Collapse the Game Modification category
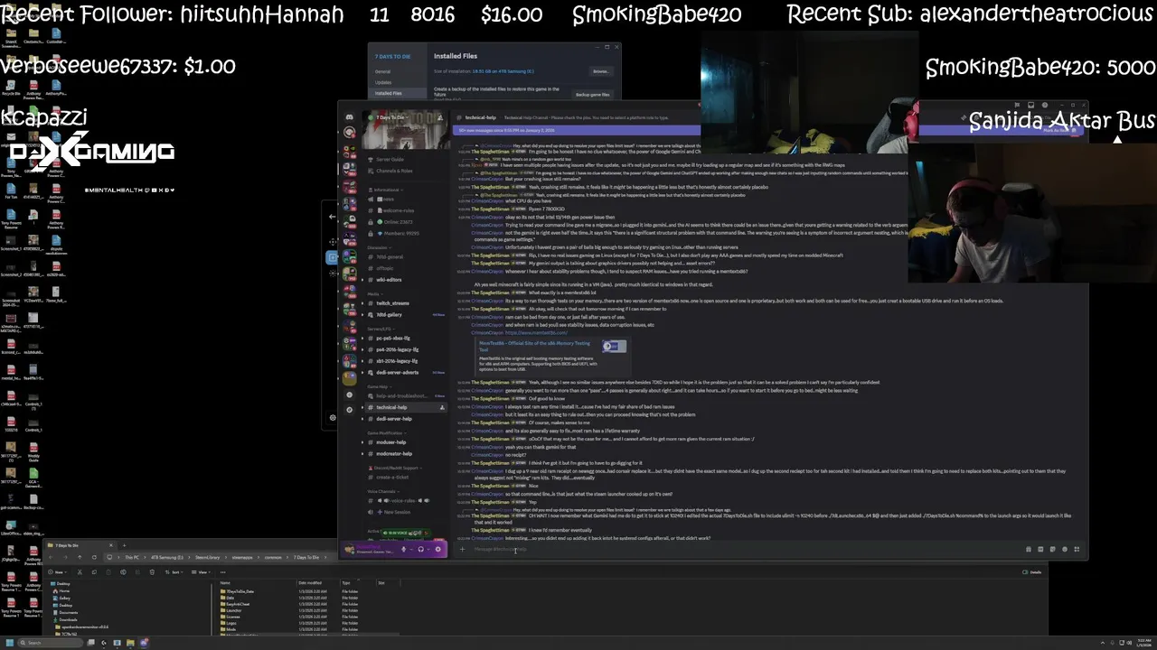Image resolution: width=1157 pixels, height=650 pixels. 387,433
